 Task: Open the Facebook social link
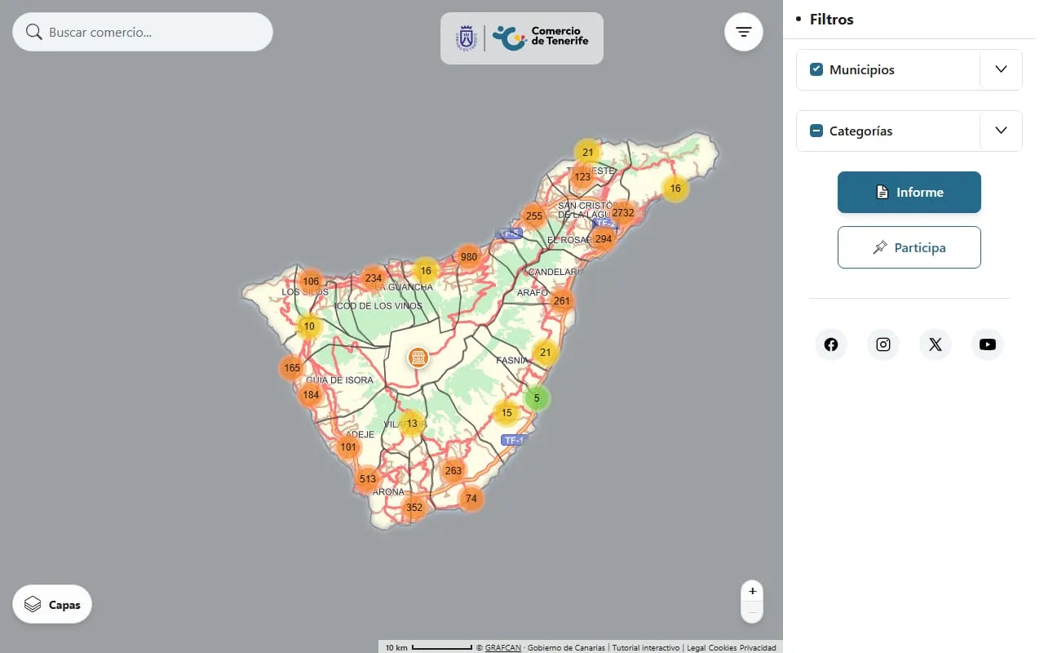click(x=831, y=344)
